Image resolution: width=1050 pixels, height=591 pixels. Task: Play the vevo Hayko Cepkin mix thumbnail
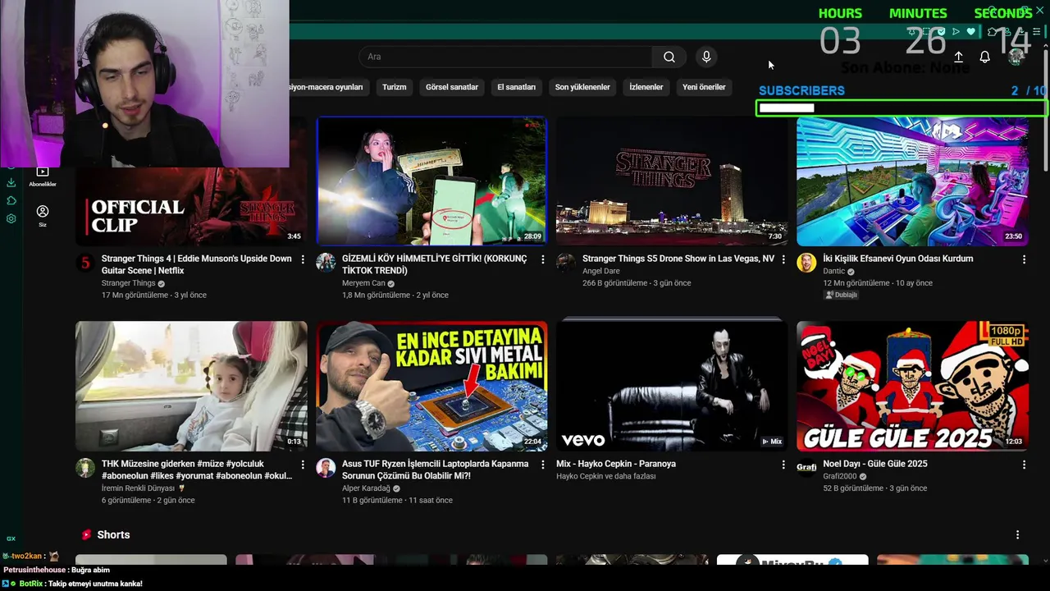coord(672,386)
